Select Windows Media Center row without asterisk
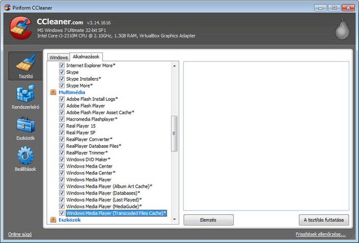 pos(90,166)
